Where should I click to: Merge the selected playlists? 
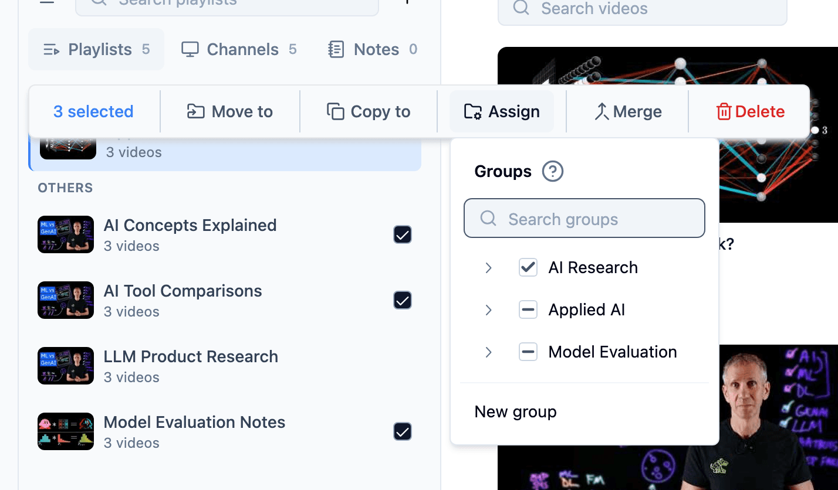coord(627,111)
